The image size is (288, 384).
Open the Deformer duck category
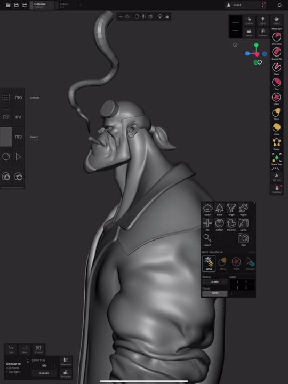click(x=231, y=225)
